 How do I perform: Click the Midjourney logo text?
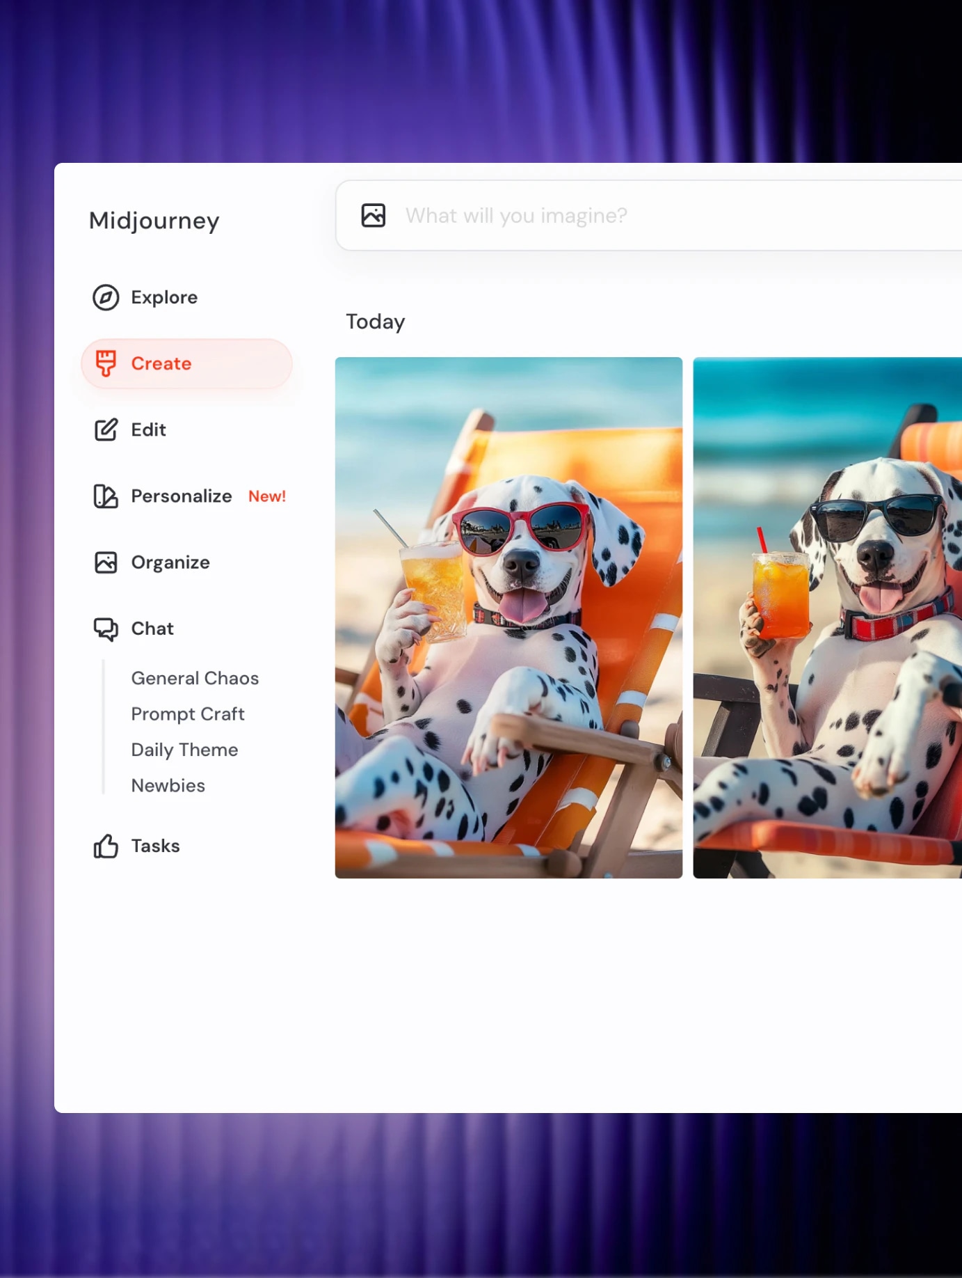tap(154, 221)
